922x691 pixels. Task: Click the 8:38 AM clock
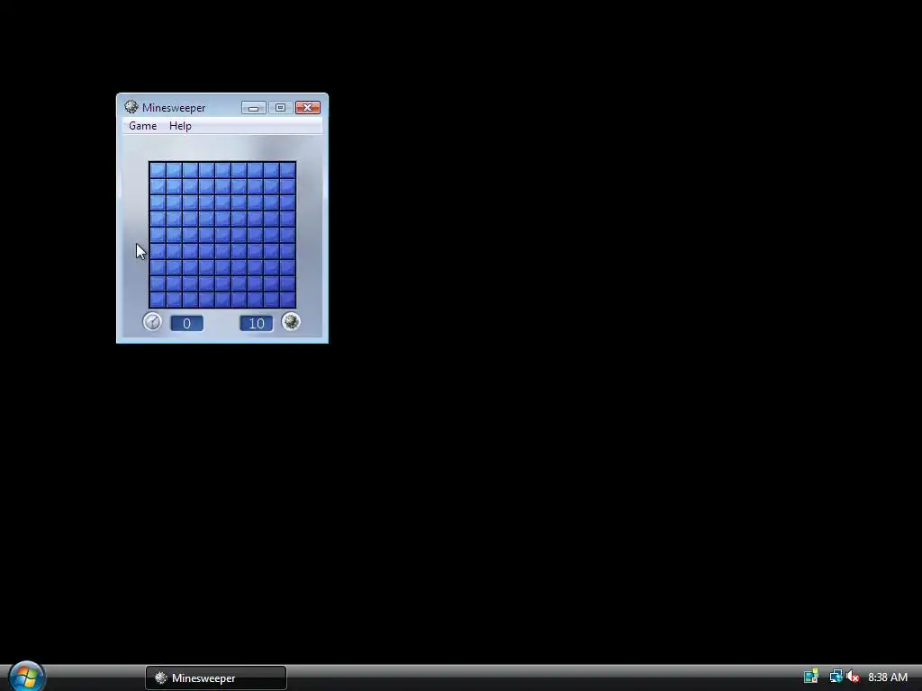click(888, 678)
